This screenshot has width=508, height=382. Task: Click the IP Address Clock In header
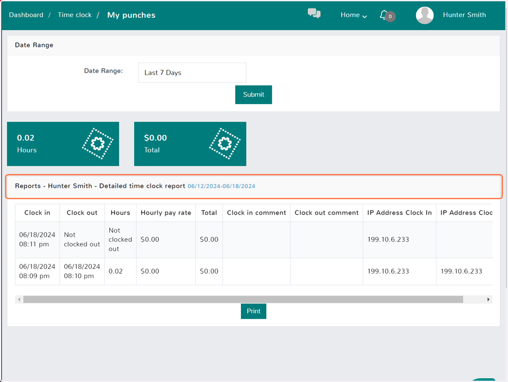click(x=400, y=213)
